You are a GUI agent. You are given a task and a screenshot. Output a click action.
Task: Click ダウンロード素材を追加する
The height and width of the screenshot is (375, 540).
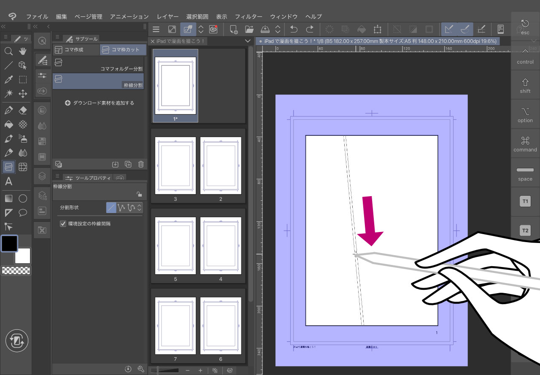[x=99, y=103]
